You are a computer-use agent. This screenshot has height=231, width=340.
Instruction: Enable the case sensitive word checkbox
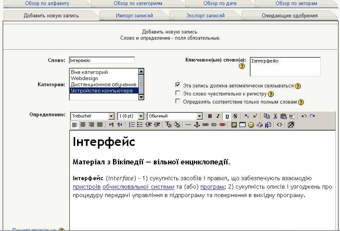coord(178,93)
